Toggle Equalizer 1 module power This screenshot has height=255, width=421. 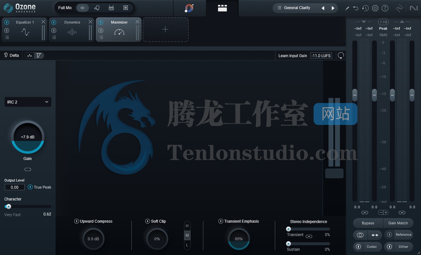[x=7, y=23]
